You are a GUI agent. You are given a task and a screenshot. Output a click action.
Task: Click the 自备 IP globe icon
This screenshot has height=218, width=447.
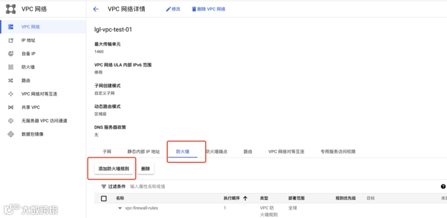(x=10, y=54)
